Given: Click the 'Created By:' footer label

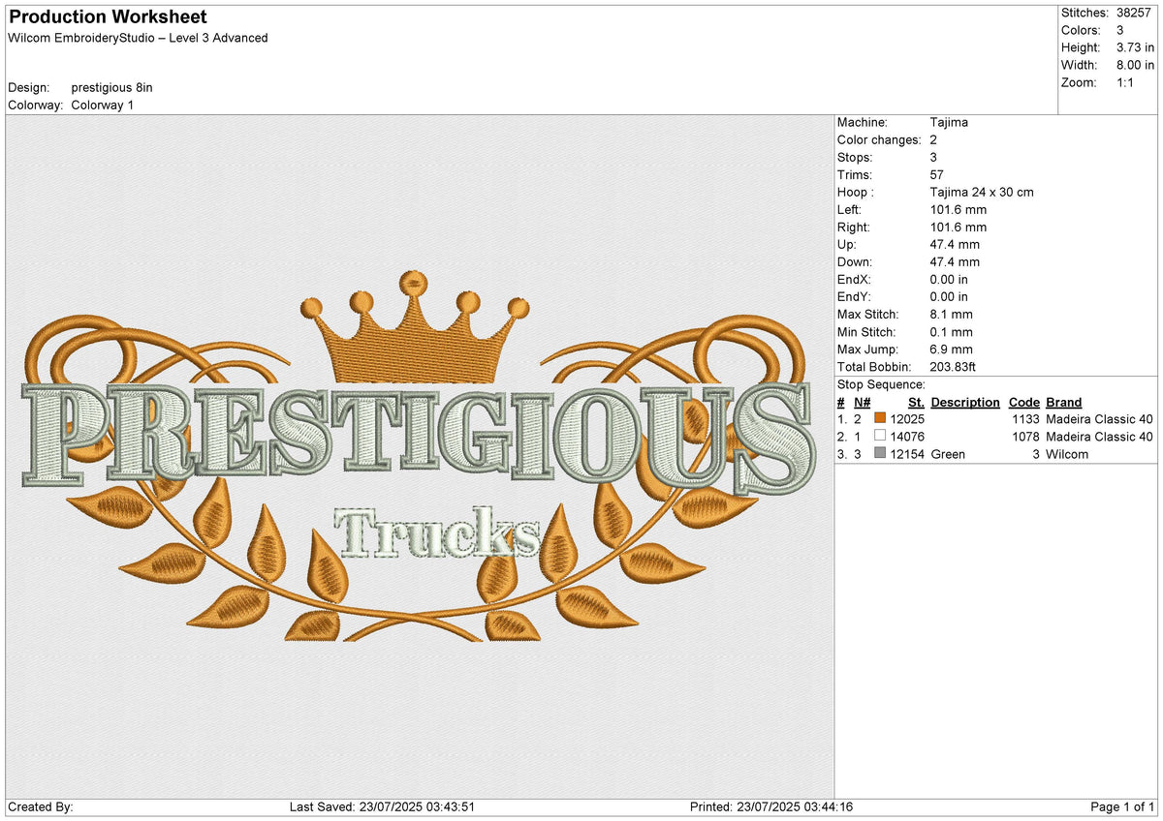Looking at the screenshot, I should pos(40,806).
